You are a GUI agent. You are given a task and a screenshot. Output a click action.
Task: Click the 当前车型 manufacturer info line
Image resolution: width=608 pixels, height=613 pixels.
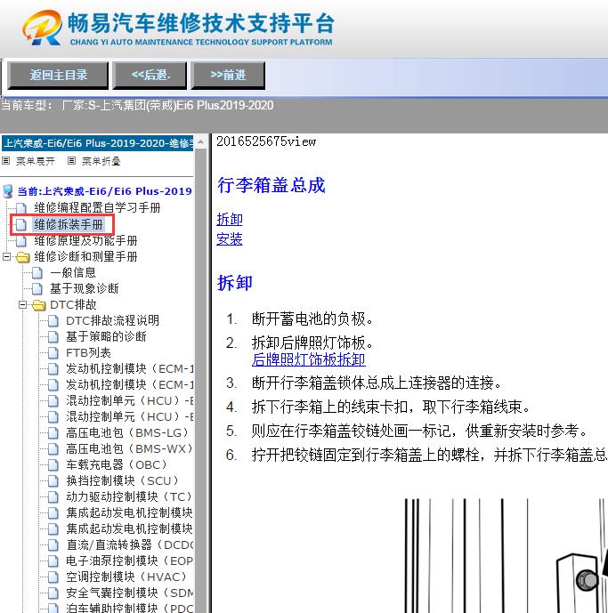click(137, 106)
